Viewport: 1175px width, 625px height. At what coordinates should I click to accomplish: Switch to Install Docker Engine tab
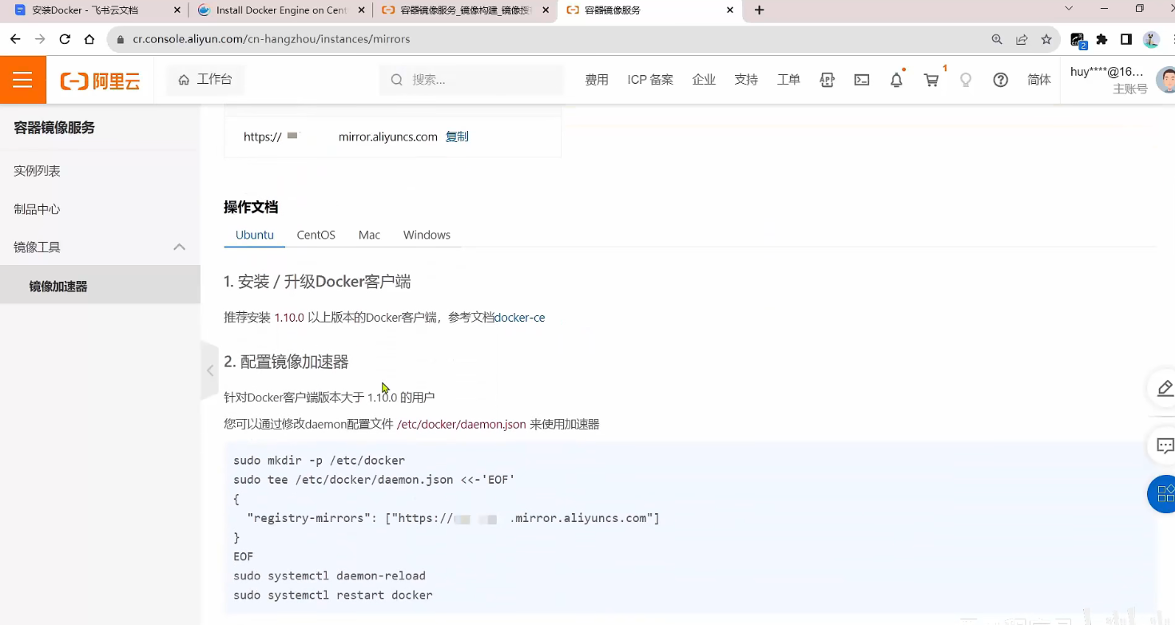(272, 10)
